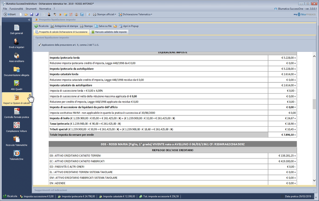The height and width of the screenshot is (201, 319).
Task: Click scroll up arrow of report scrollbar
Action: pyautogui.click(x=314, y=56)
